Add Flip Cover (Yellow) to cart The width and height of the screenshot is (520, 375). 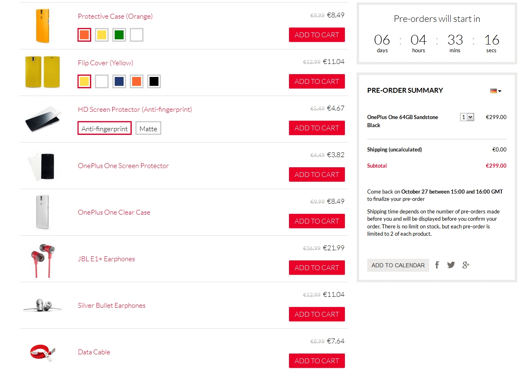(x=317, y=81)
